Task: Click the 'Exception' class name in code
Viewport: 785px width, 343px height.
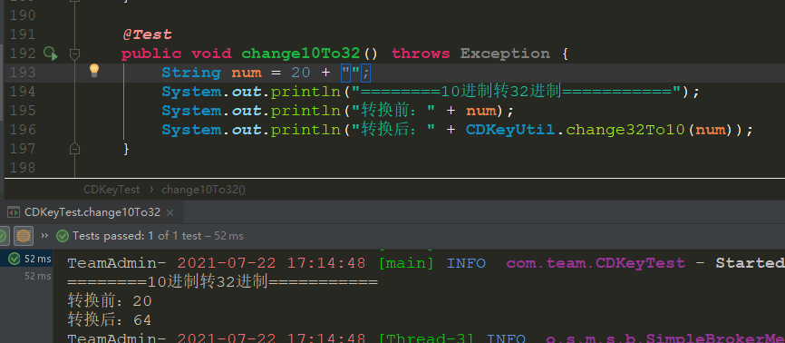Action: coord(505,54)
